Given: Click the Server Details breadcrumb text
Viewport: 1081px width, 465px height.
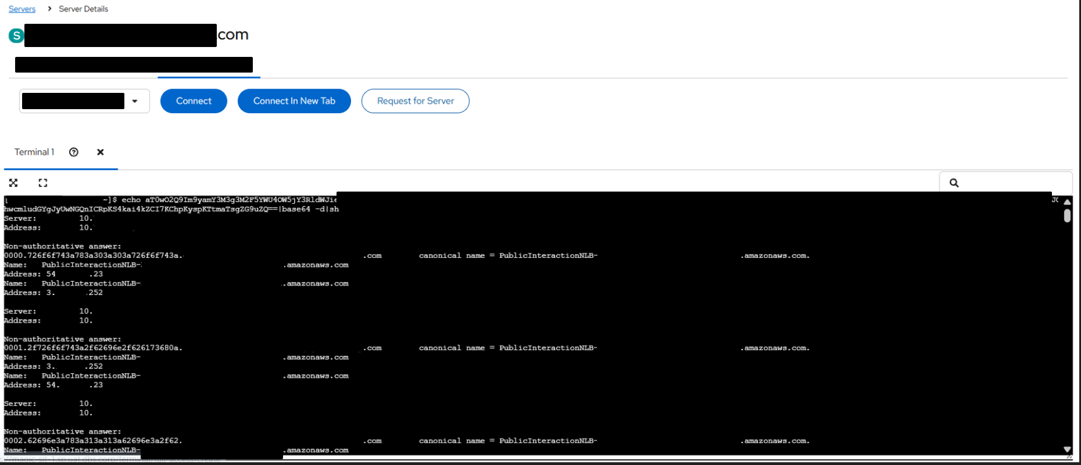Looking at the screenshot, I should pos(83,9).
